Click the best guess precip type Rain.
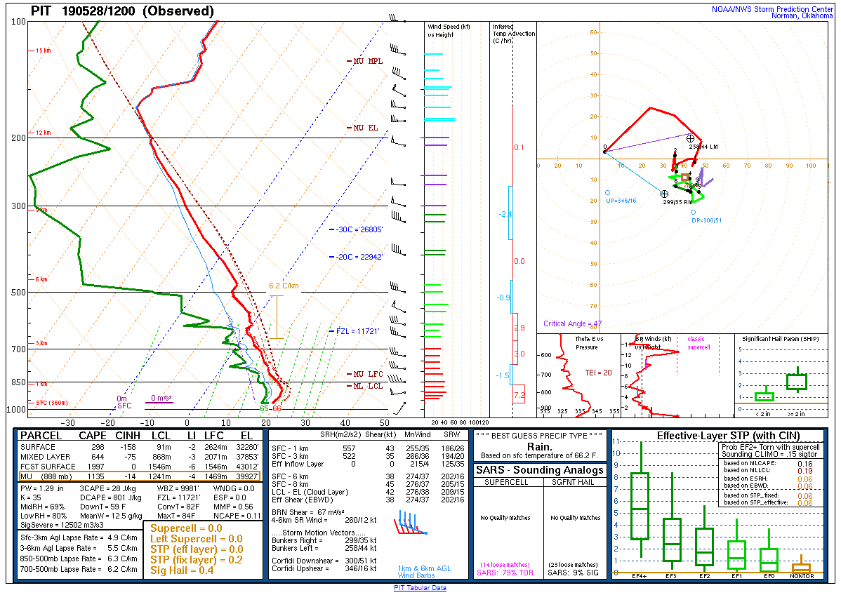This screenshot has width=841, height=595. click(539, 446)
